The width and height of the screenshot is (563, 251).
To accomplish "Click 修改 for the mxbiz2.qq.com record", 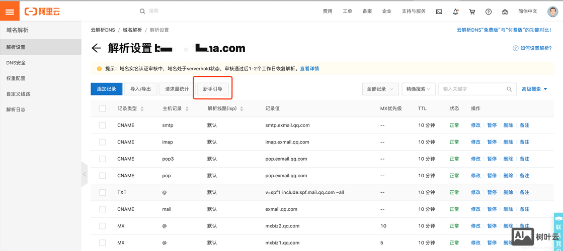I will point(476,226).
